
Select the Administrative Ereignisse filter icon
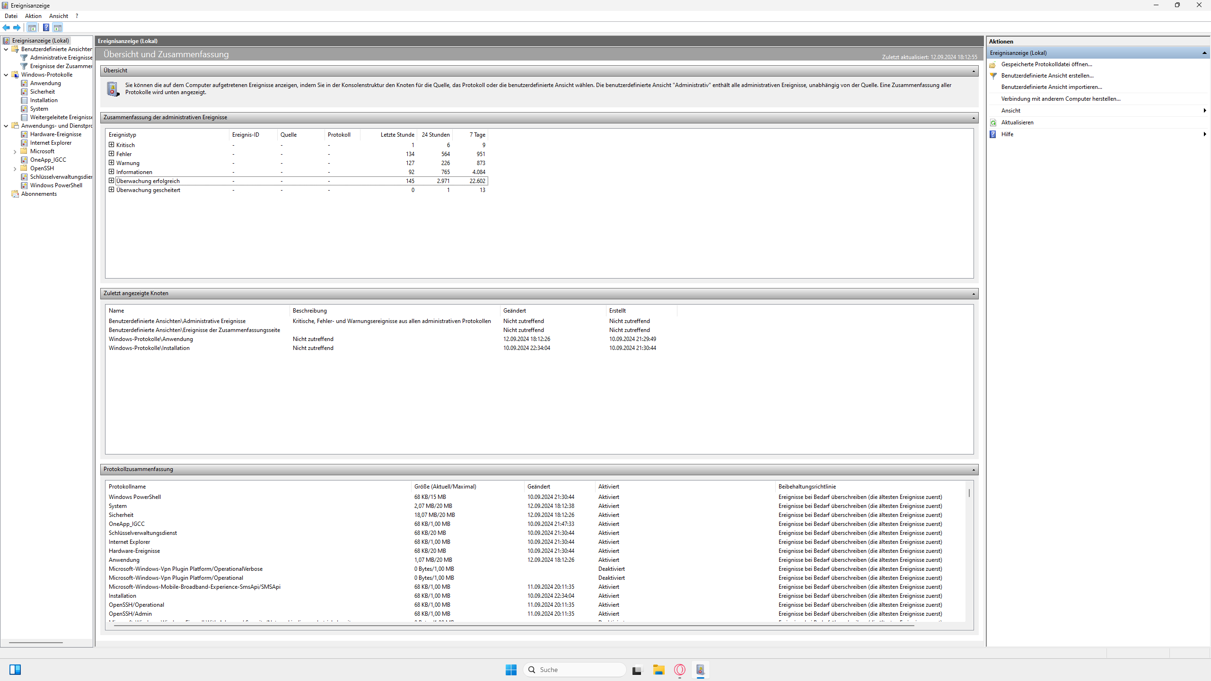(x=24, y=58)
